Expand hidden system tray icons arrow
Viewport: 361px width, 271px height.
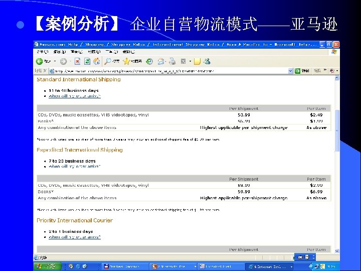[311, 266]
